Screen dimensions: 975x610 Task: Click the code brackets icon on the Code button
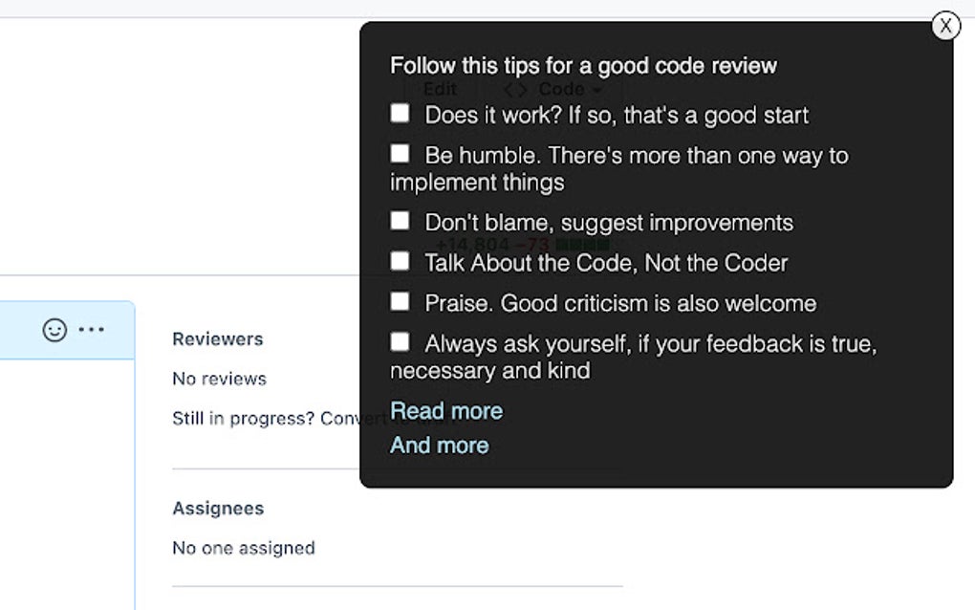[516, 89]
